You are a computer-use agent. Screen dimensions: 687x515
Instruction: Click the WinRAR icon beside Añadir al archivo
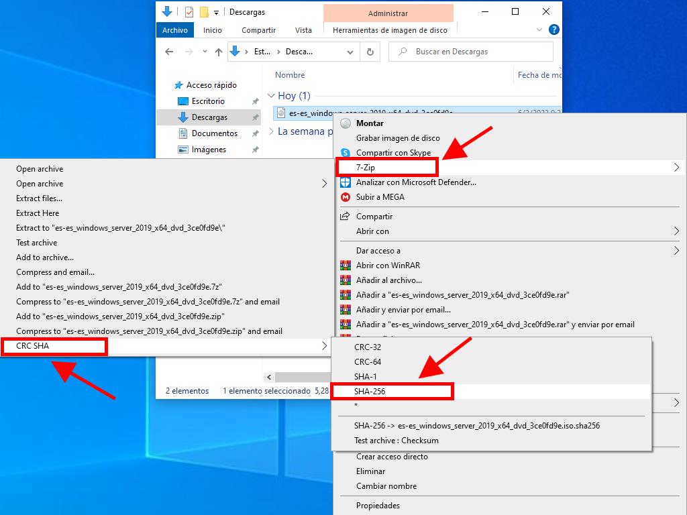click(346, 280)
